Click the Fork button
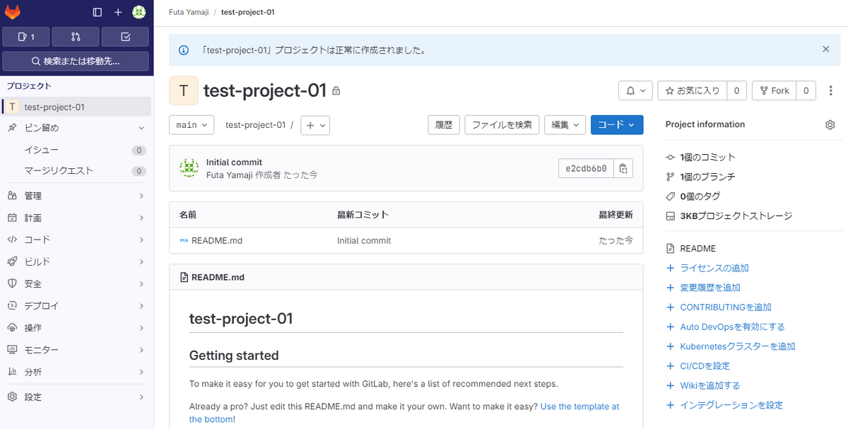The height and width of the screenshot is (429, 848). pos(775,90)
